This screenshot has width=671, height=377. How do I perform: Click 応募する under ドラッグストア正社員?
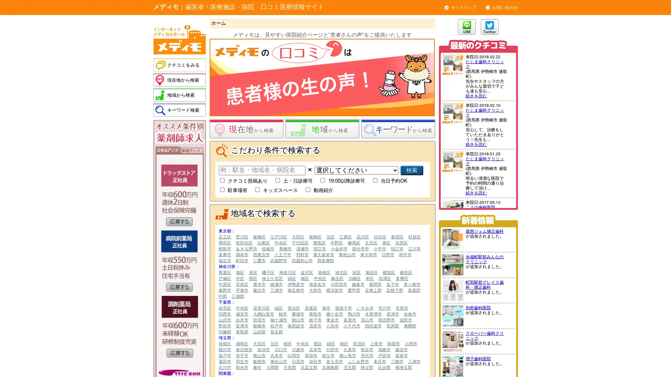click(x=179, y=222)
